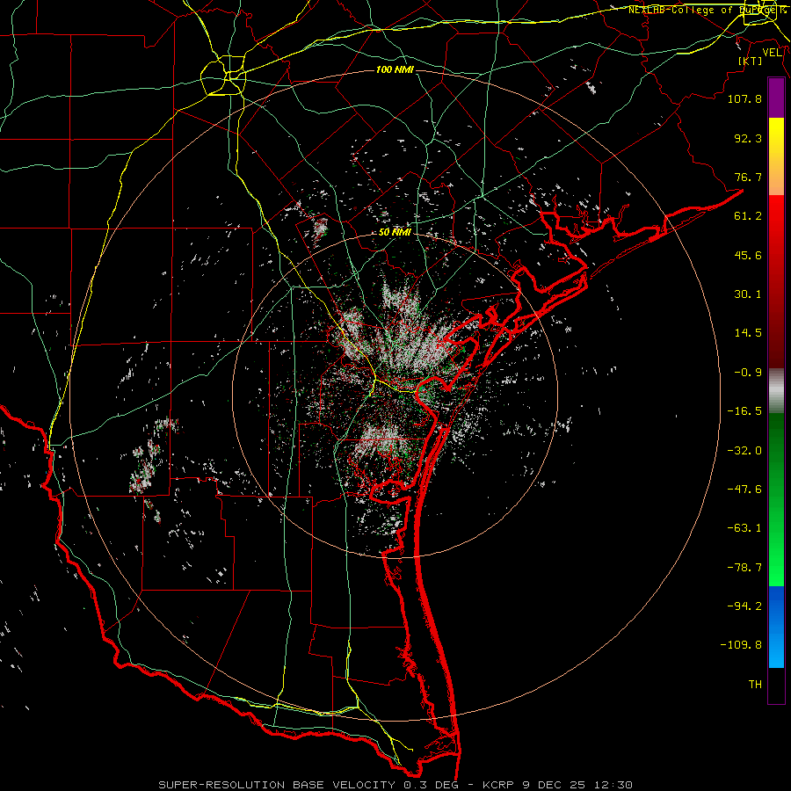Viewport: 791px width, 791px height.
Task: Click the 76.7 value on velocity scale
Action: click(x=748, y=177)
